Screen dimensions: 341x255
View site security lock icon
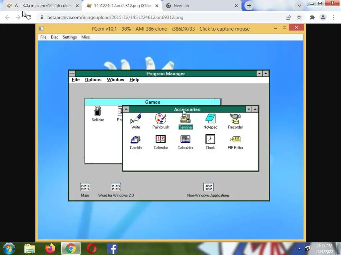(42, 17)
